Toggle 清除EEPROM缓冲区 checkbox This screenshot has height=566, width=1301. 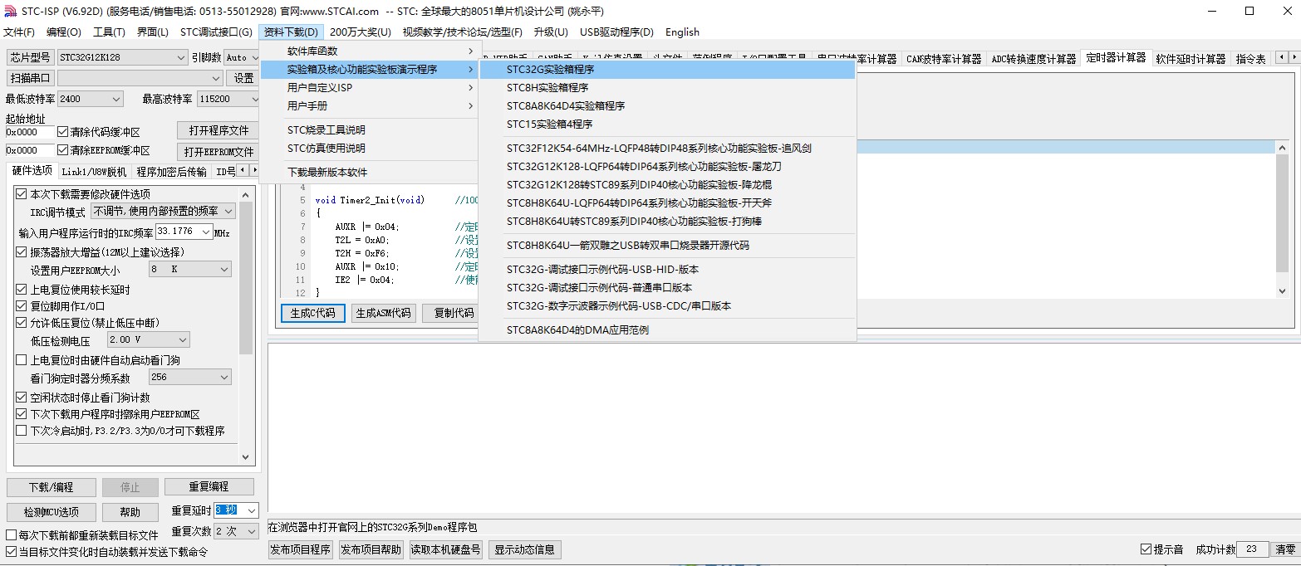pos(63,150)
